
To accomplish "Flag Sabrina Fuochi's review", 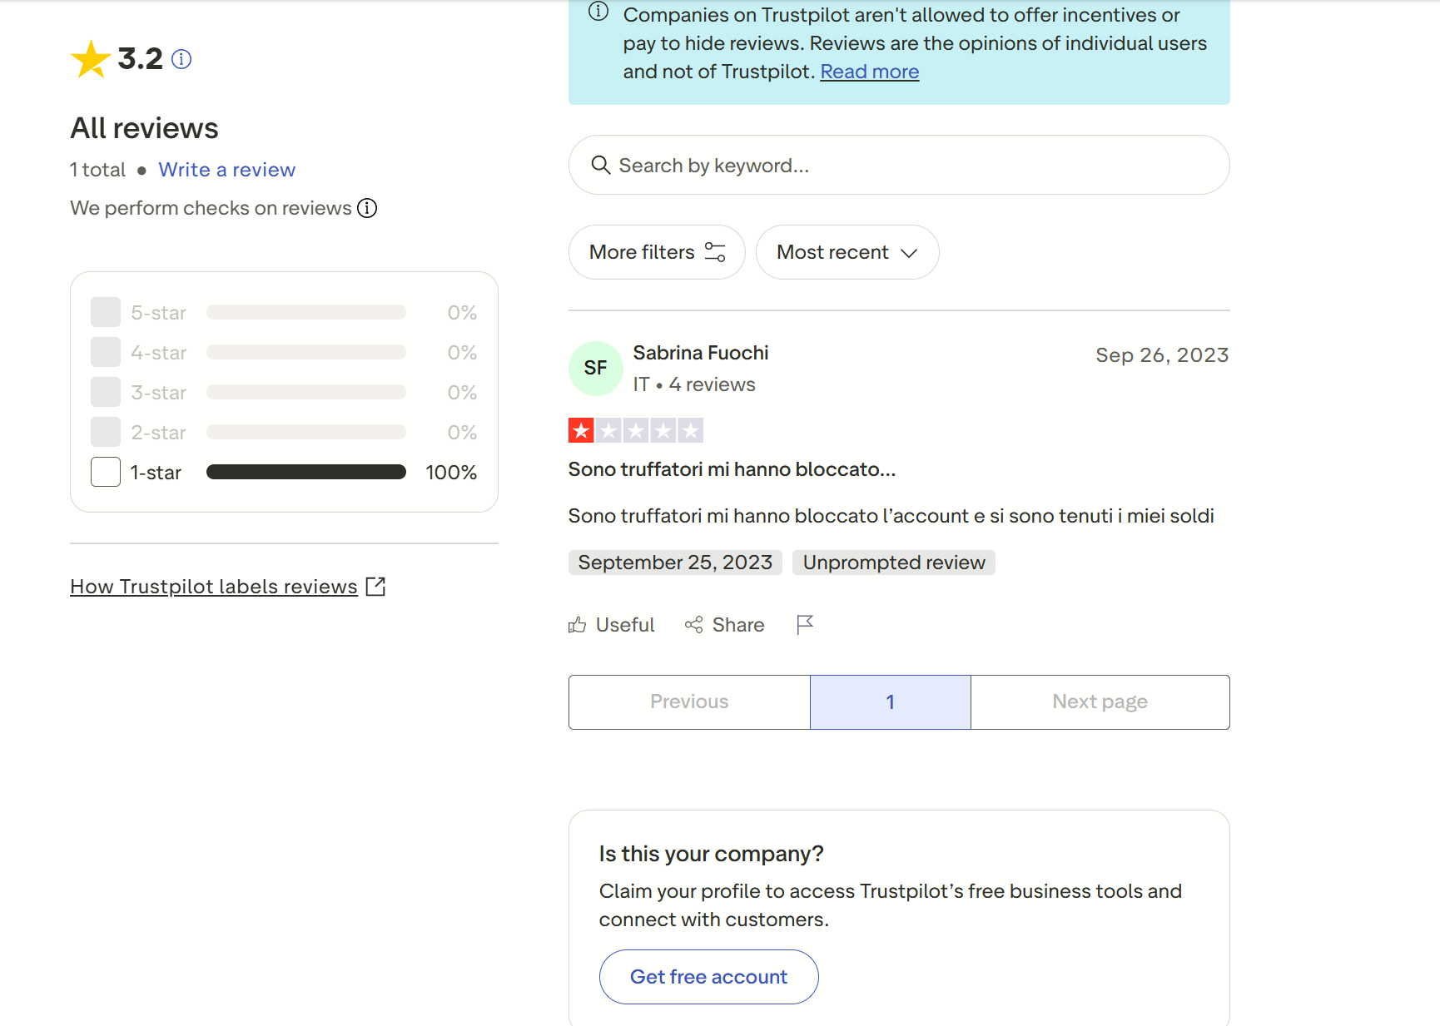I will click(x=805, y=625).
